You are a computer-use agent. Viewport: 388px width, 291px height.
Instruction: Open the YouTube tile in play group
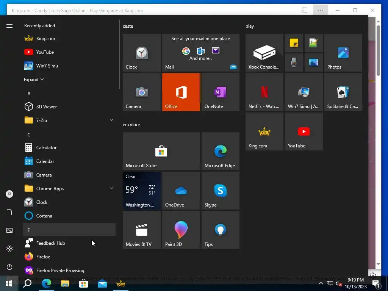304,131
